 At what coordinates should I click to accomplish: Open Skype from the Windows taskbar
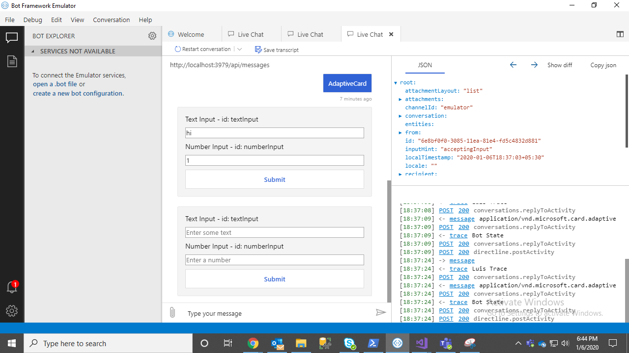pos(350,343)
